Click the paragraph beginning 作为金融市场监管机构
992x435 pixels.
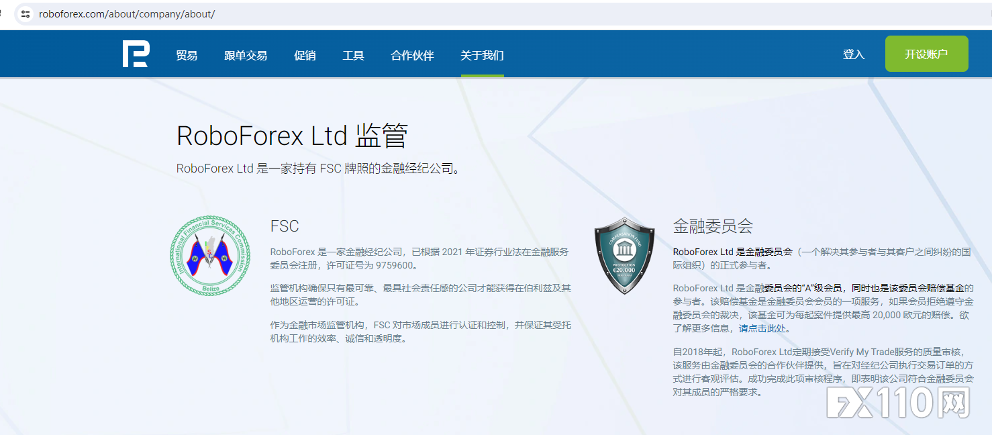click(x=421, y=332)
